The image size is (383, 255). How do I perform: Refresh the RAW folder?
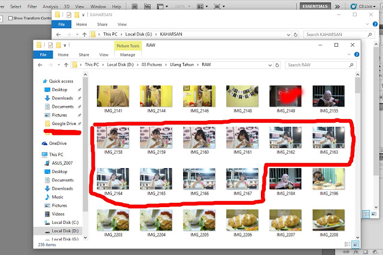277,65
